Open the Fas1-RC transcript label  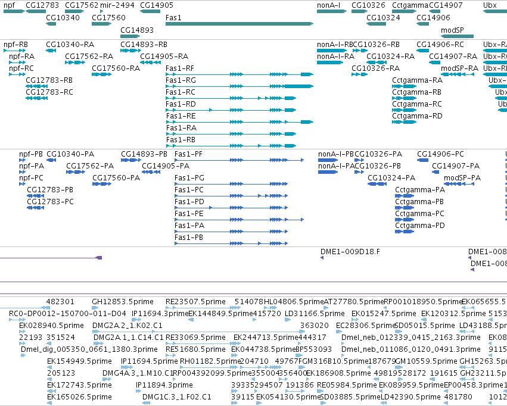pyautogui.click(x=181, y=92)
